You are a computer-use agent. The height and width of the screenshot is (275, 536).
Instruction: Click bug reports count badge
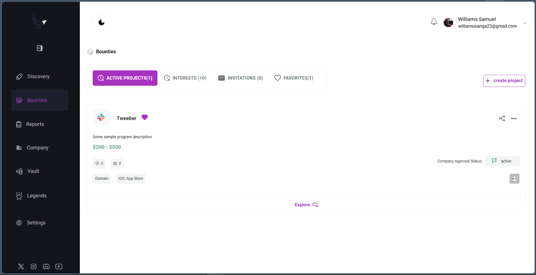(x=117, y=164)
